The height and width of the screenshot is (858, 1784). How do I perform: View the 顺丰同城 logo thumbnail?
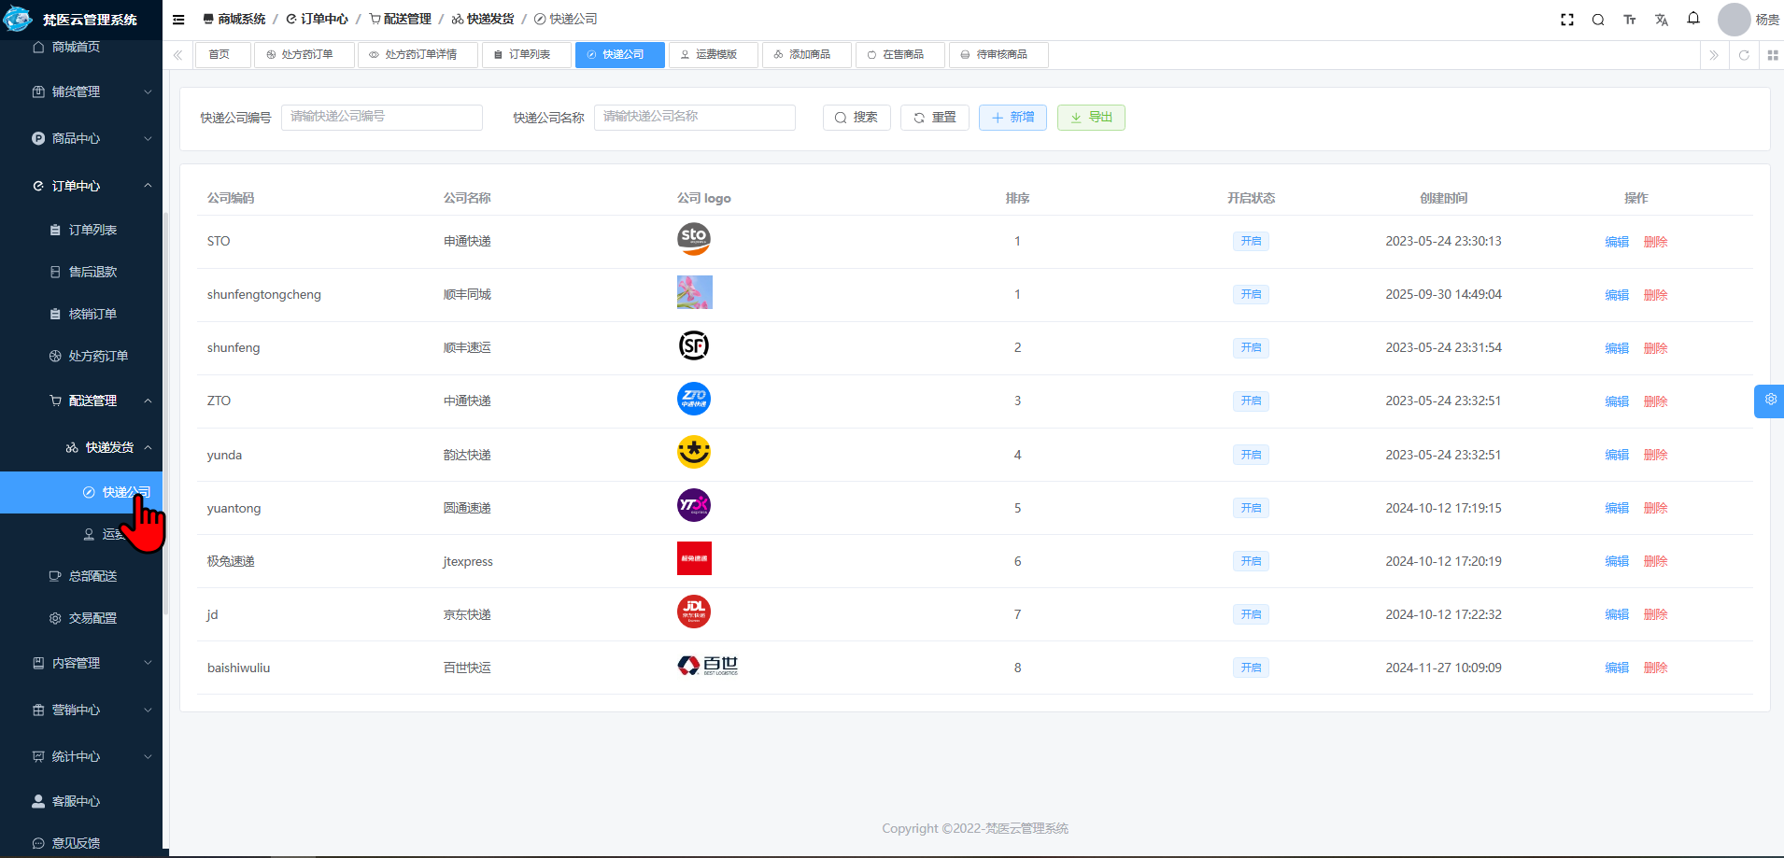[x=694, y=292]
